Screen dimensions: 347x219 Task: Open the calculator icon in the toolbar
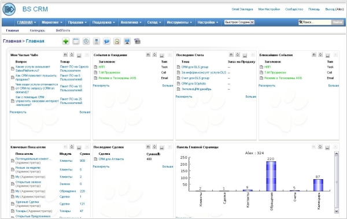click(96, 41)
